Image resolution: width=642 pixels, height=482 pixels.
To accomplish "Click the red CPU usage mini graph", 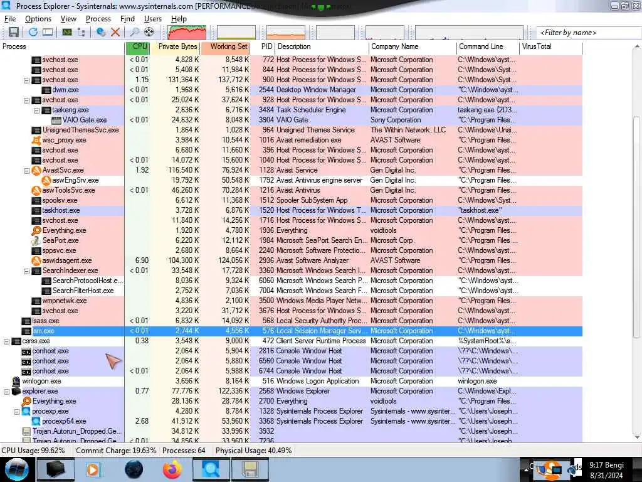I will tap(187, 33).
